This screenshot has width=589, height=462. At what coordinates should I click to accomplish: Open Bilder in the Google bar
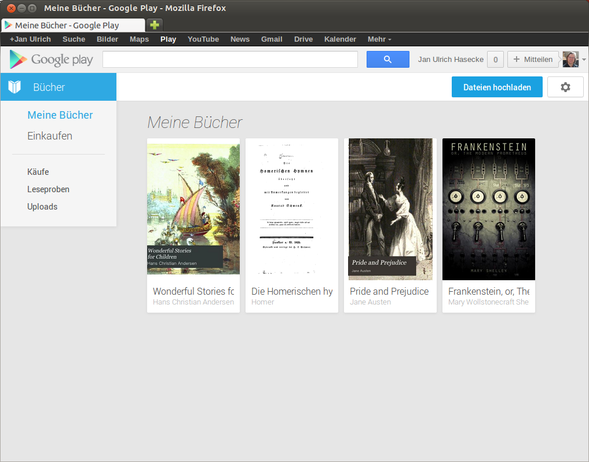coord(107,39)
